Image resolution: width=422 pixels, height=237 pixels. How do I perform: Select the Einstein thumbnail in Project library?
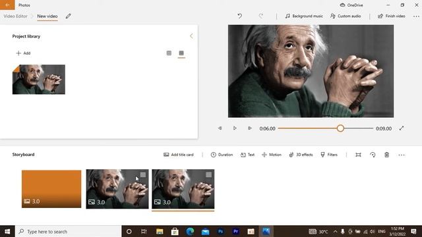pos(39,79)
